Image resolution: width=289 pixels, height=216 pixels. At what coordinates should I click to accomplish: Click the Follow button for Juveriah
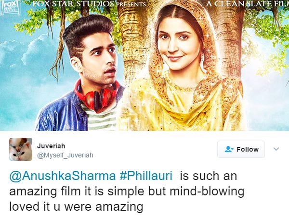241,149
